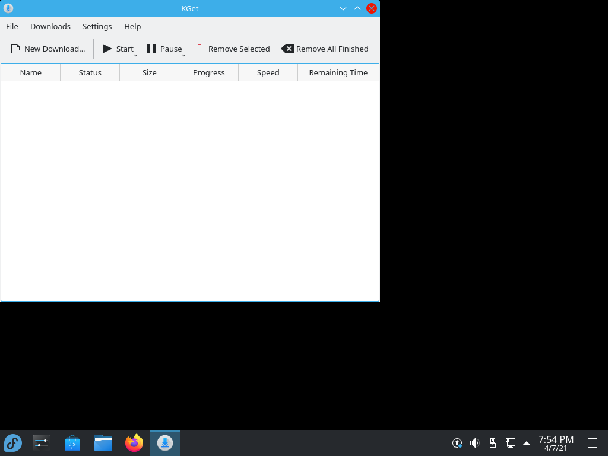Image resolution: width=608 pixels, height=456 pixels.
Task: Open the network connections tray icon
Action: 510,443
